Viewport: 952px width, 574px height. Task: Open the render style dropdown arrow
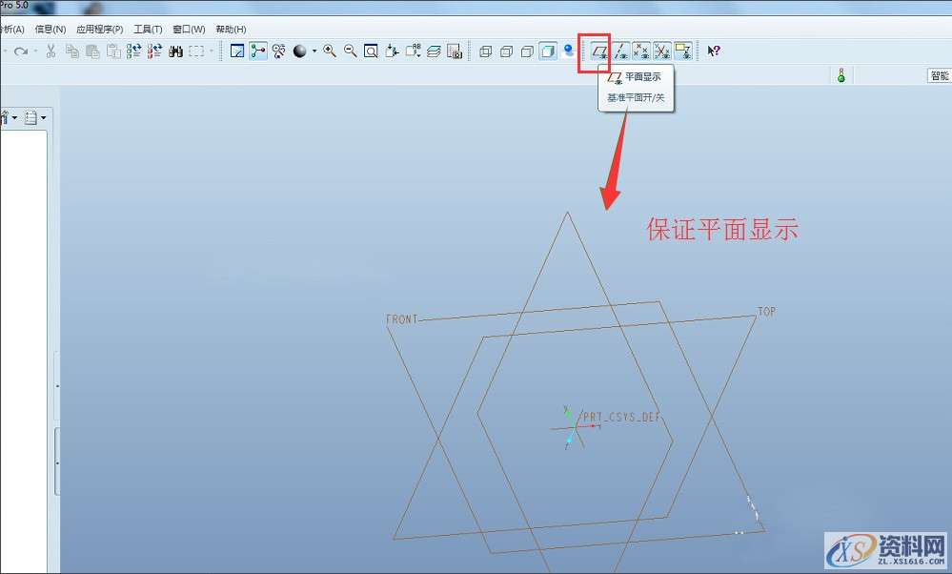pyautogui.click(x=314, y=51)
